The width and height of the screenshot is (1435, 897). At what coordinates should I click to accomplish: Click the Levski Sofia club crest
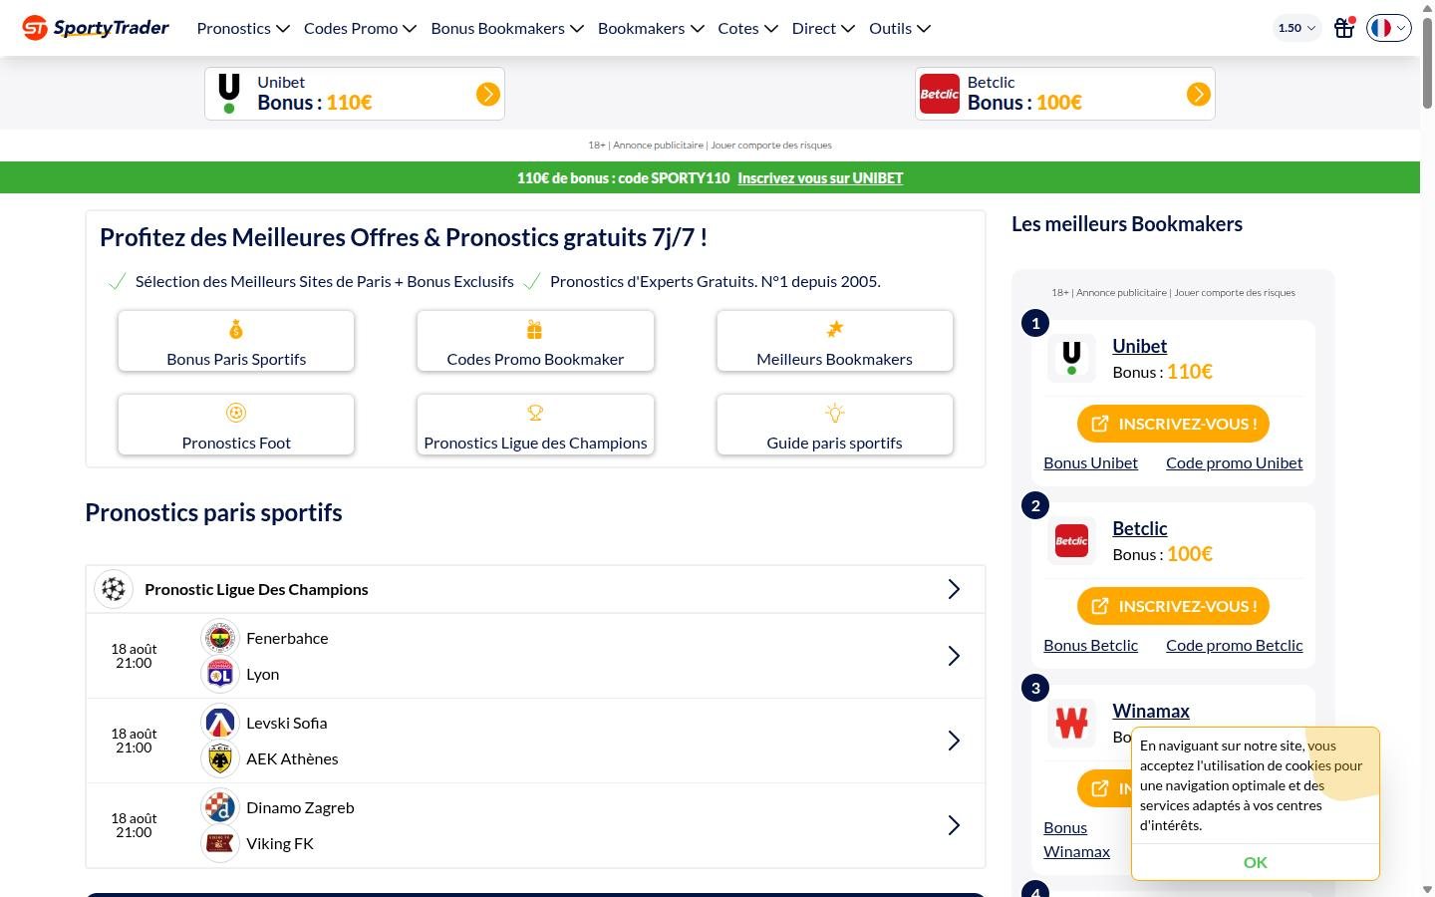pyautogui.click(x=220, y=723)
